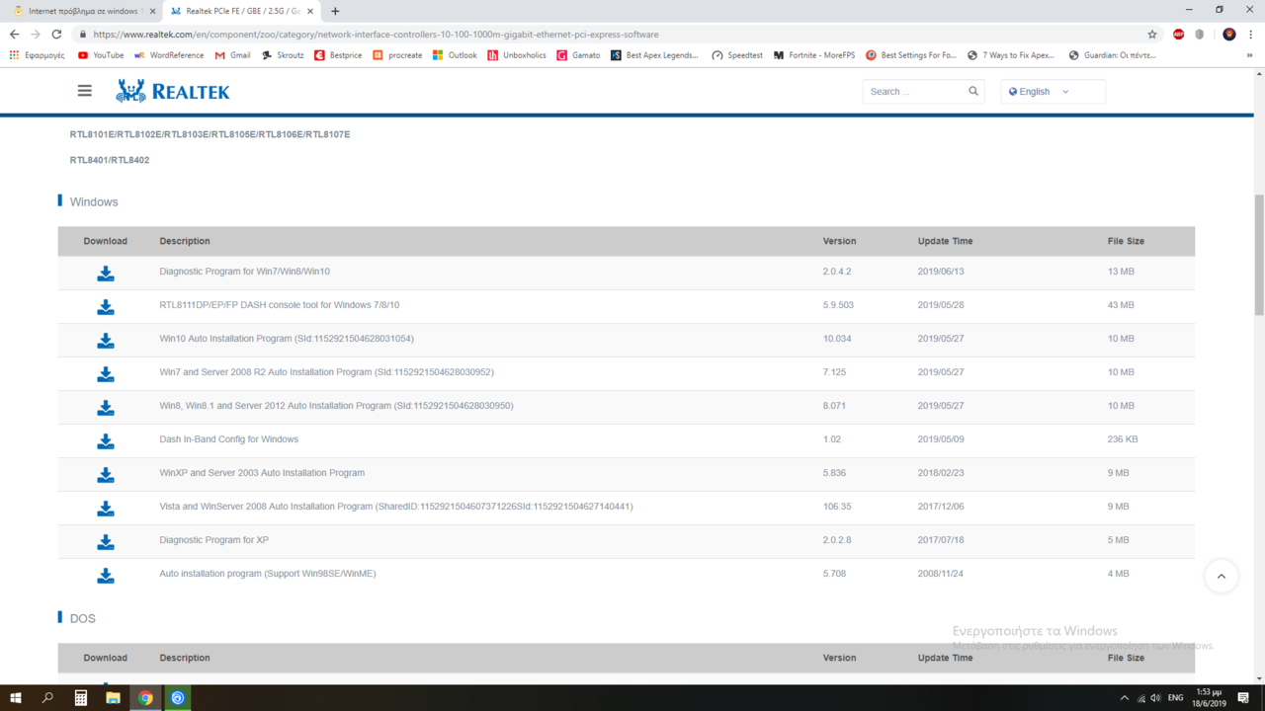Open the AdBlock extension icon

1178,35
